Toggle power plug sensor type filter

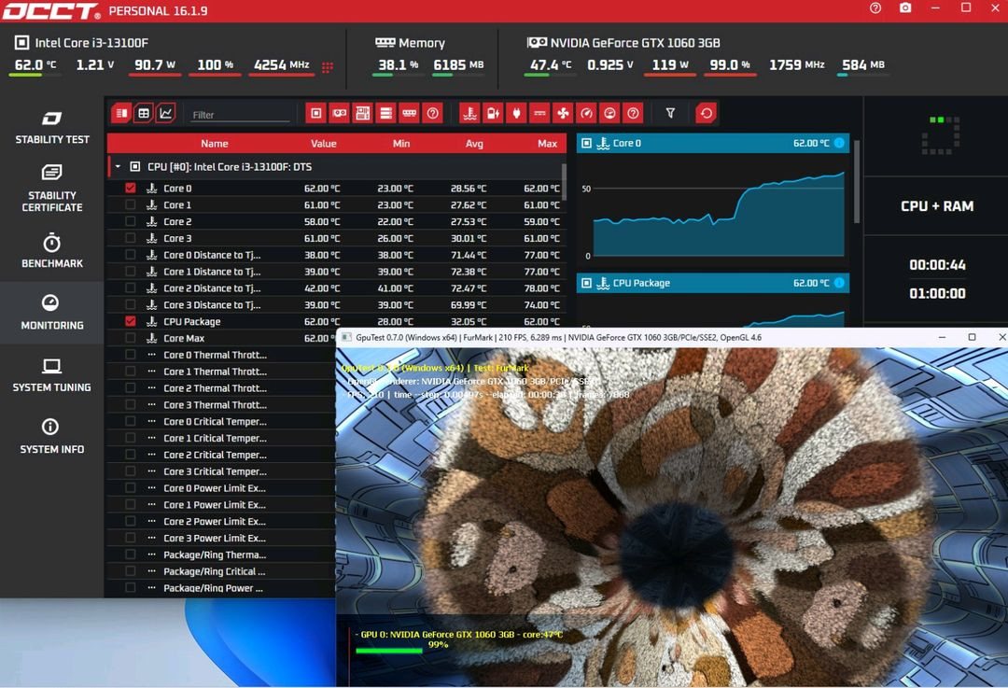click(x=516, y=114)
